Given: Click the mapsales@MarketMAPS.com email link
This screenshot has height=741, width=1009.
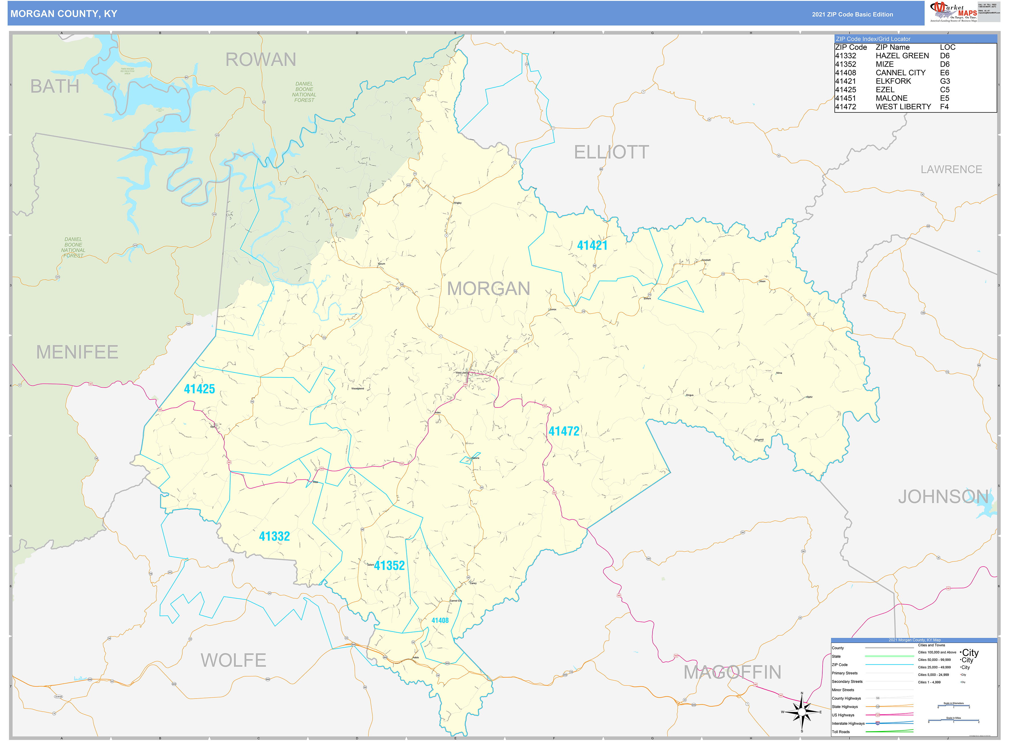Looking at the screenshot, I should click(989, 13).
